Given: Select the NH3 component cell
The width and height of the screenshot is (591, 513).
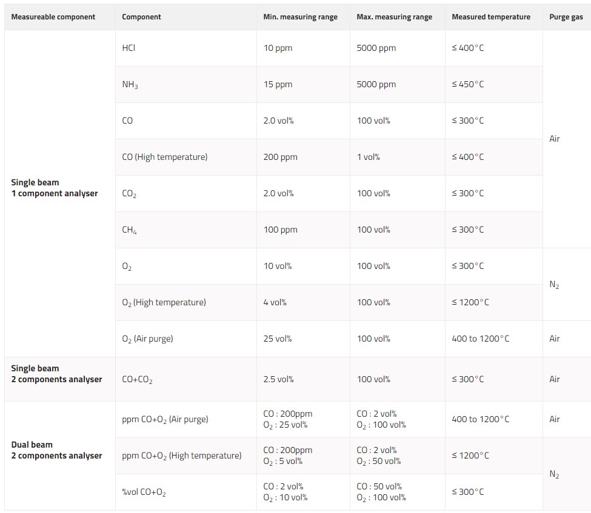Looking at the screenshot, I should pyautogui.click(x=130, y=85).
